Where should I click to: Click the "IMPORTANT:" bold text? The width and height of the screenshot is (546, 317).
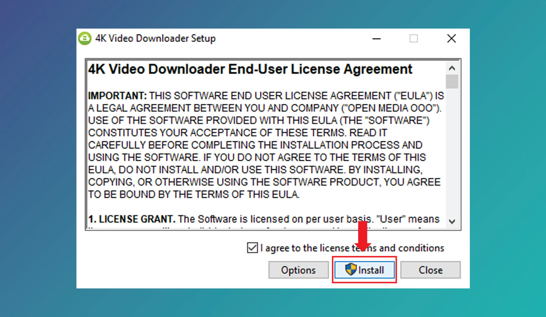point(117,96)
